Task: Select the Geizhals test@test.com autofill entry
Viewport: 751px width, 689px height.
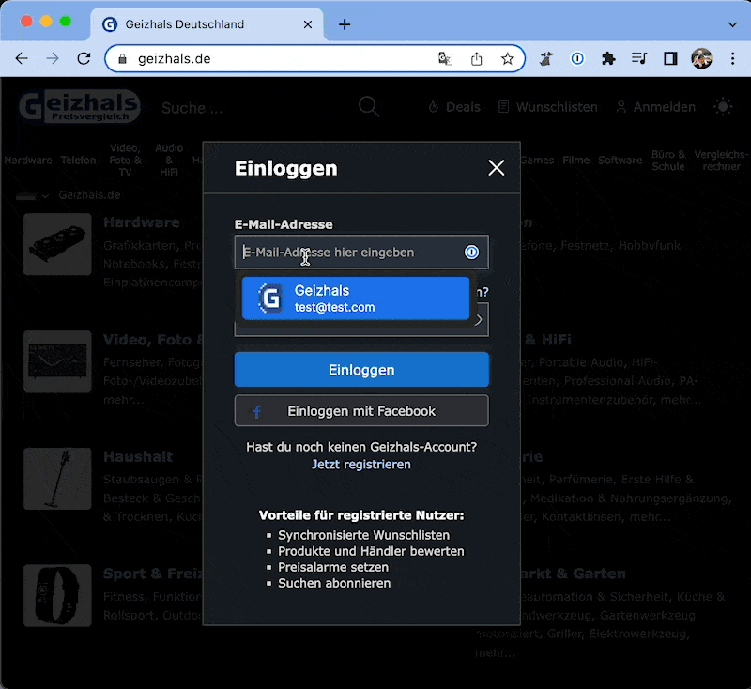Action: (x=356, y=299)
